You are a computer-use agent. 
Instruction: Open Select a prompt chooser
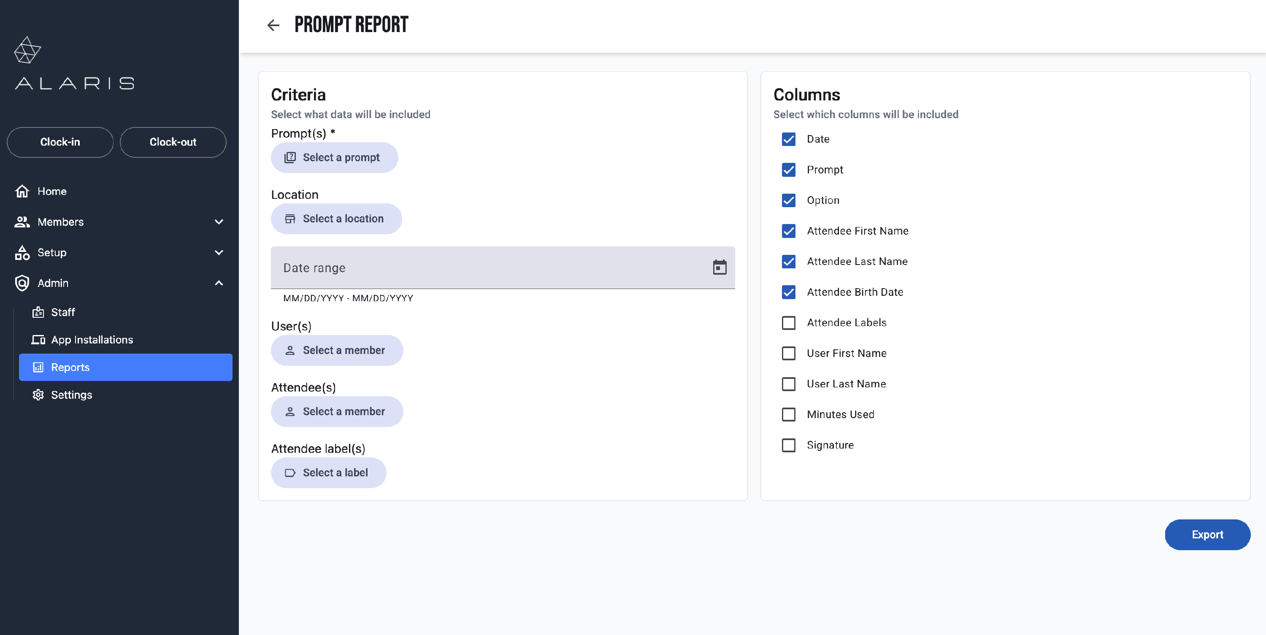334,157
